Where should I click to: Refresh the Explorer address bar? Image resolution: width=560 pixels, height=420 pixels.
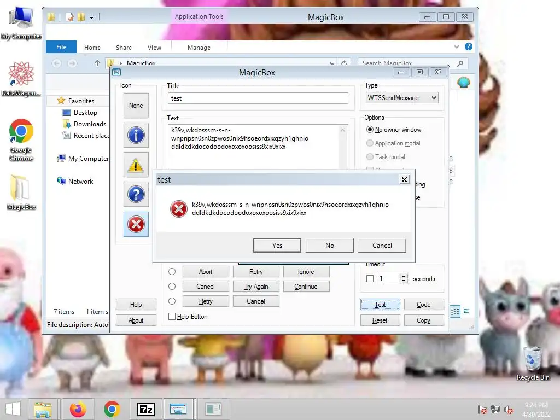(x=344, y=63)
